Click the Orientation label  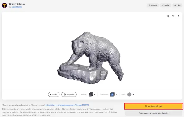coord(104,94)
